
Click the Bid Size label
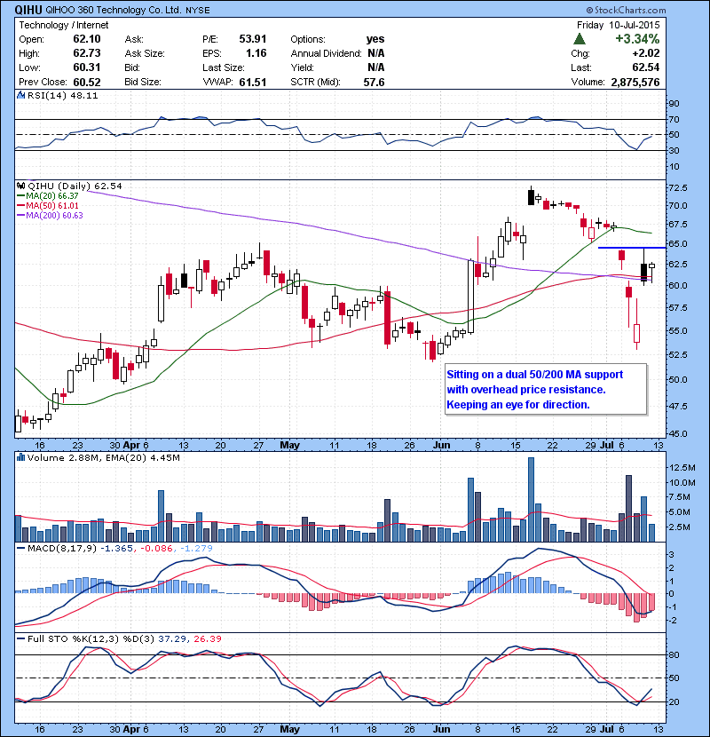point(143,83)
